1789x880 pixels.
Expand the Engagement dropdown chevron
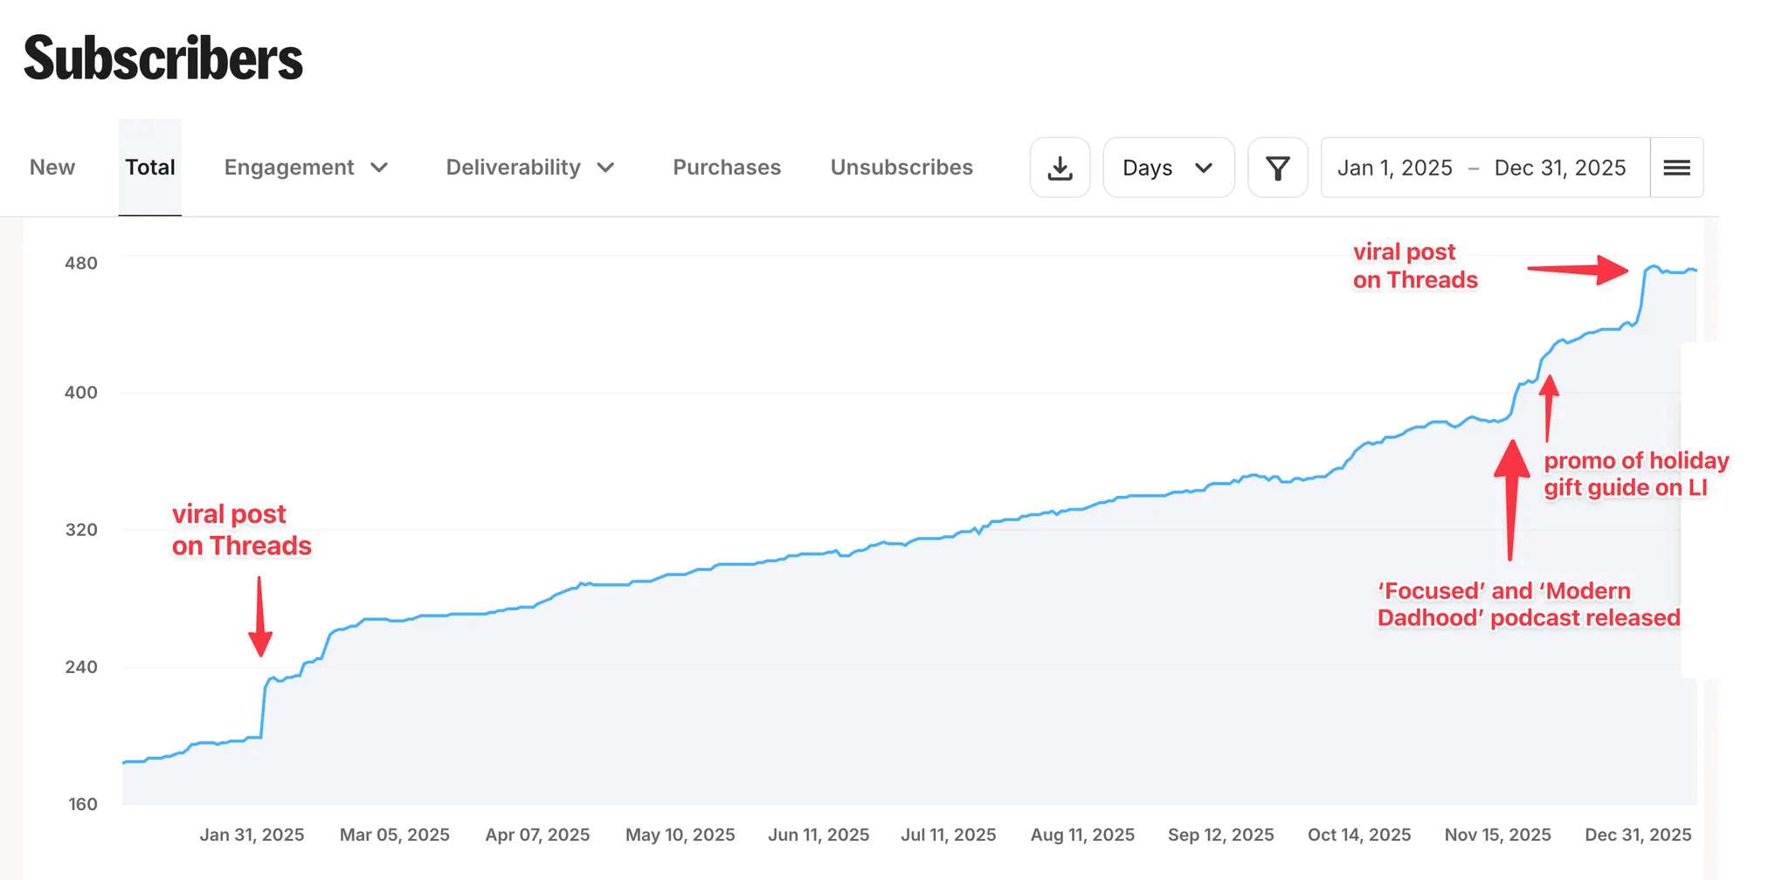click(379, 168)
